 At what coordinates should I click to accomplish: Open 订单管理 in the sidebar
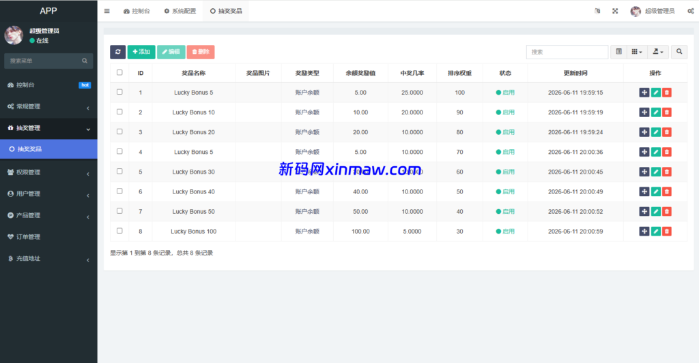coord(48,237)
